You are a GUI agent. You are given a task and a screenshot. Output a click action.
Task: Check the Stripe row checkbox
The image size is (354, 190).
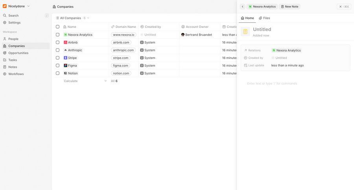coord(57,58)
